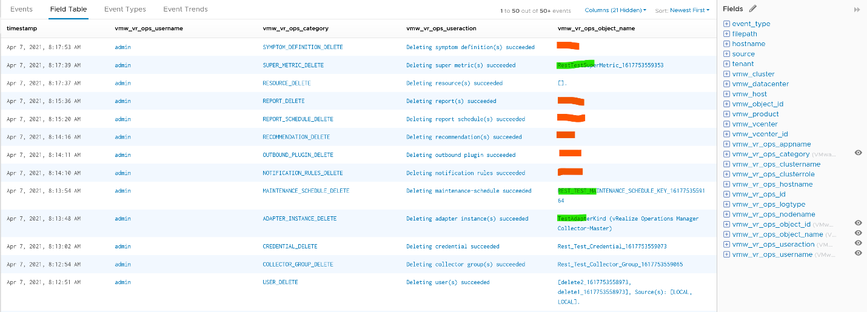Click Deleting user(s) succeeded useraction
This screenshot has width=867, height=312.
click(448, 282)
